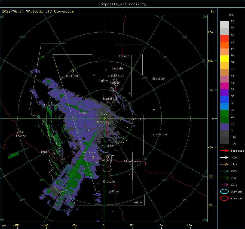
Task: Click the orange 57-60 dBZ swatch
Action: [224, 45]
